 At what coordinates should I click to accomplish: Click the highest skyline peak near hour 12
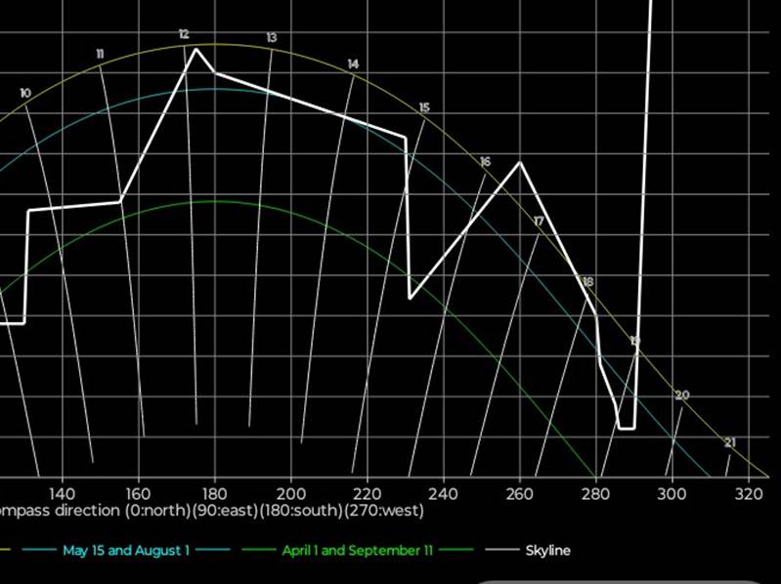195,49
